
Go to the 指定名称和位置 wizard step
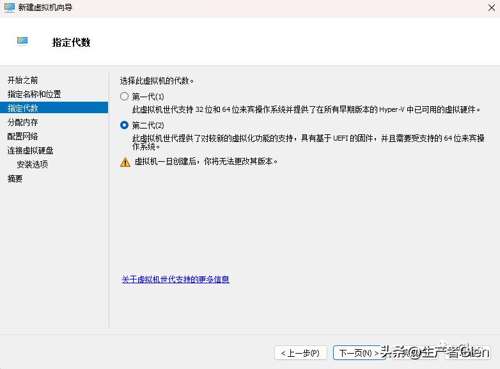tap(34, 94)
